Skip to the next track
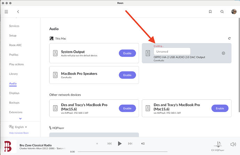The width and height of the screenshot is (240, 155). (130, 144)
